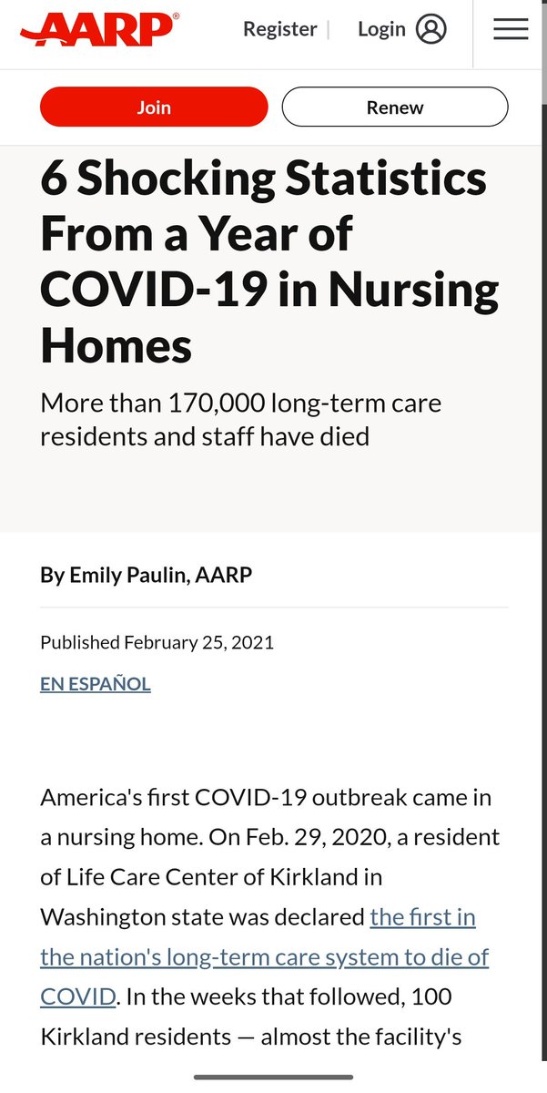
Task: Open the Register link
Action: (280, 29)
